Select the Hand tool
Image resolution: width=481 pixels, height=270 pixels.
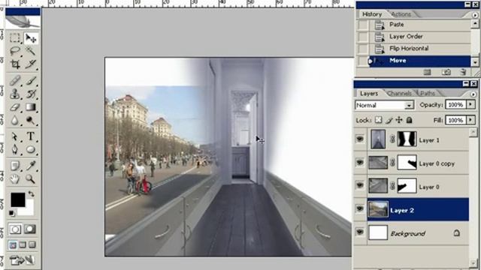point(14,178)
